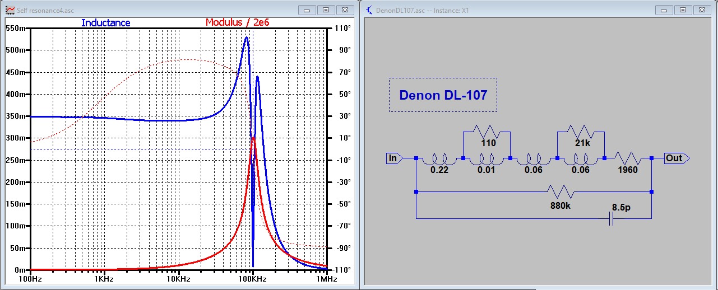
Task: Click the 110 resistor value
Action: tap(488, 143)
